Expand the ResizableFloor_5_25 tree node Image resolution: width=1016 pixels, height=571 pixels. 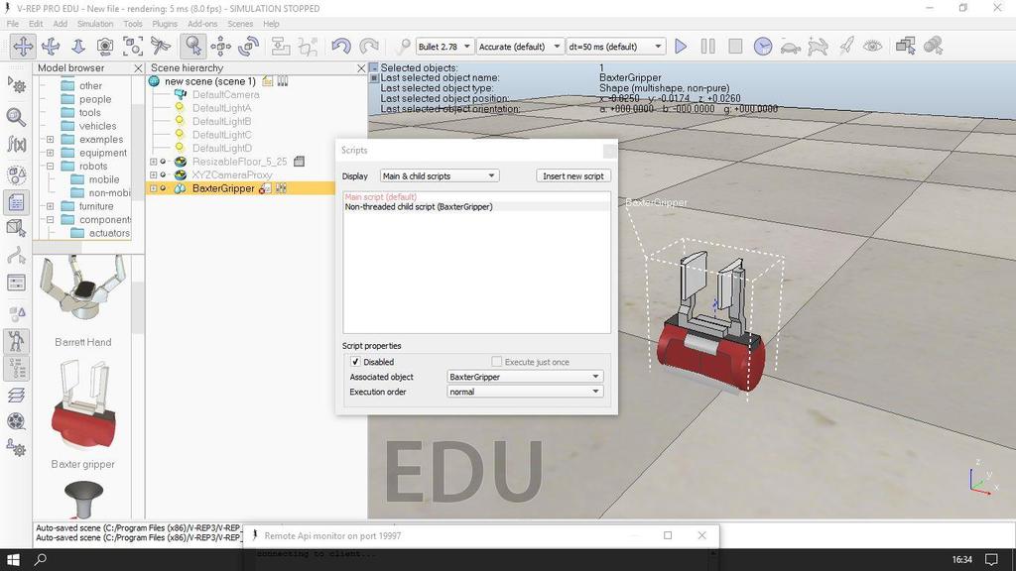tap(154, 162)
